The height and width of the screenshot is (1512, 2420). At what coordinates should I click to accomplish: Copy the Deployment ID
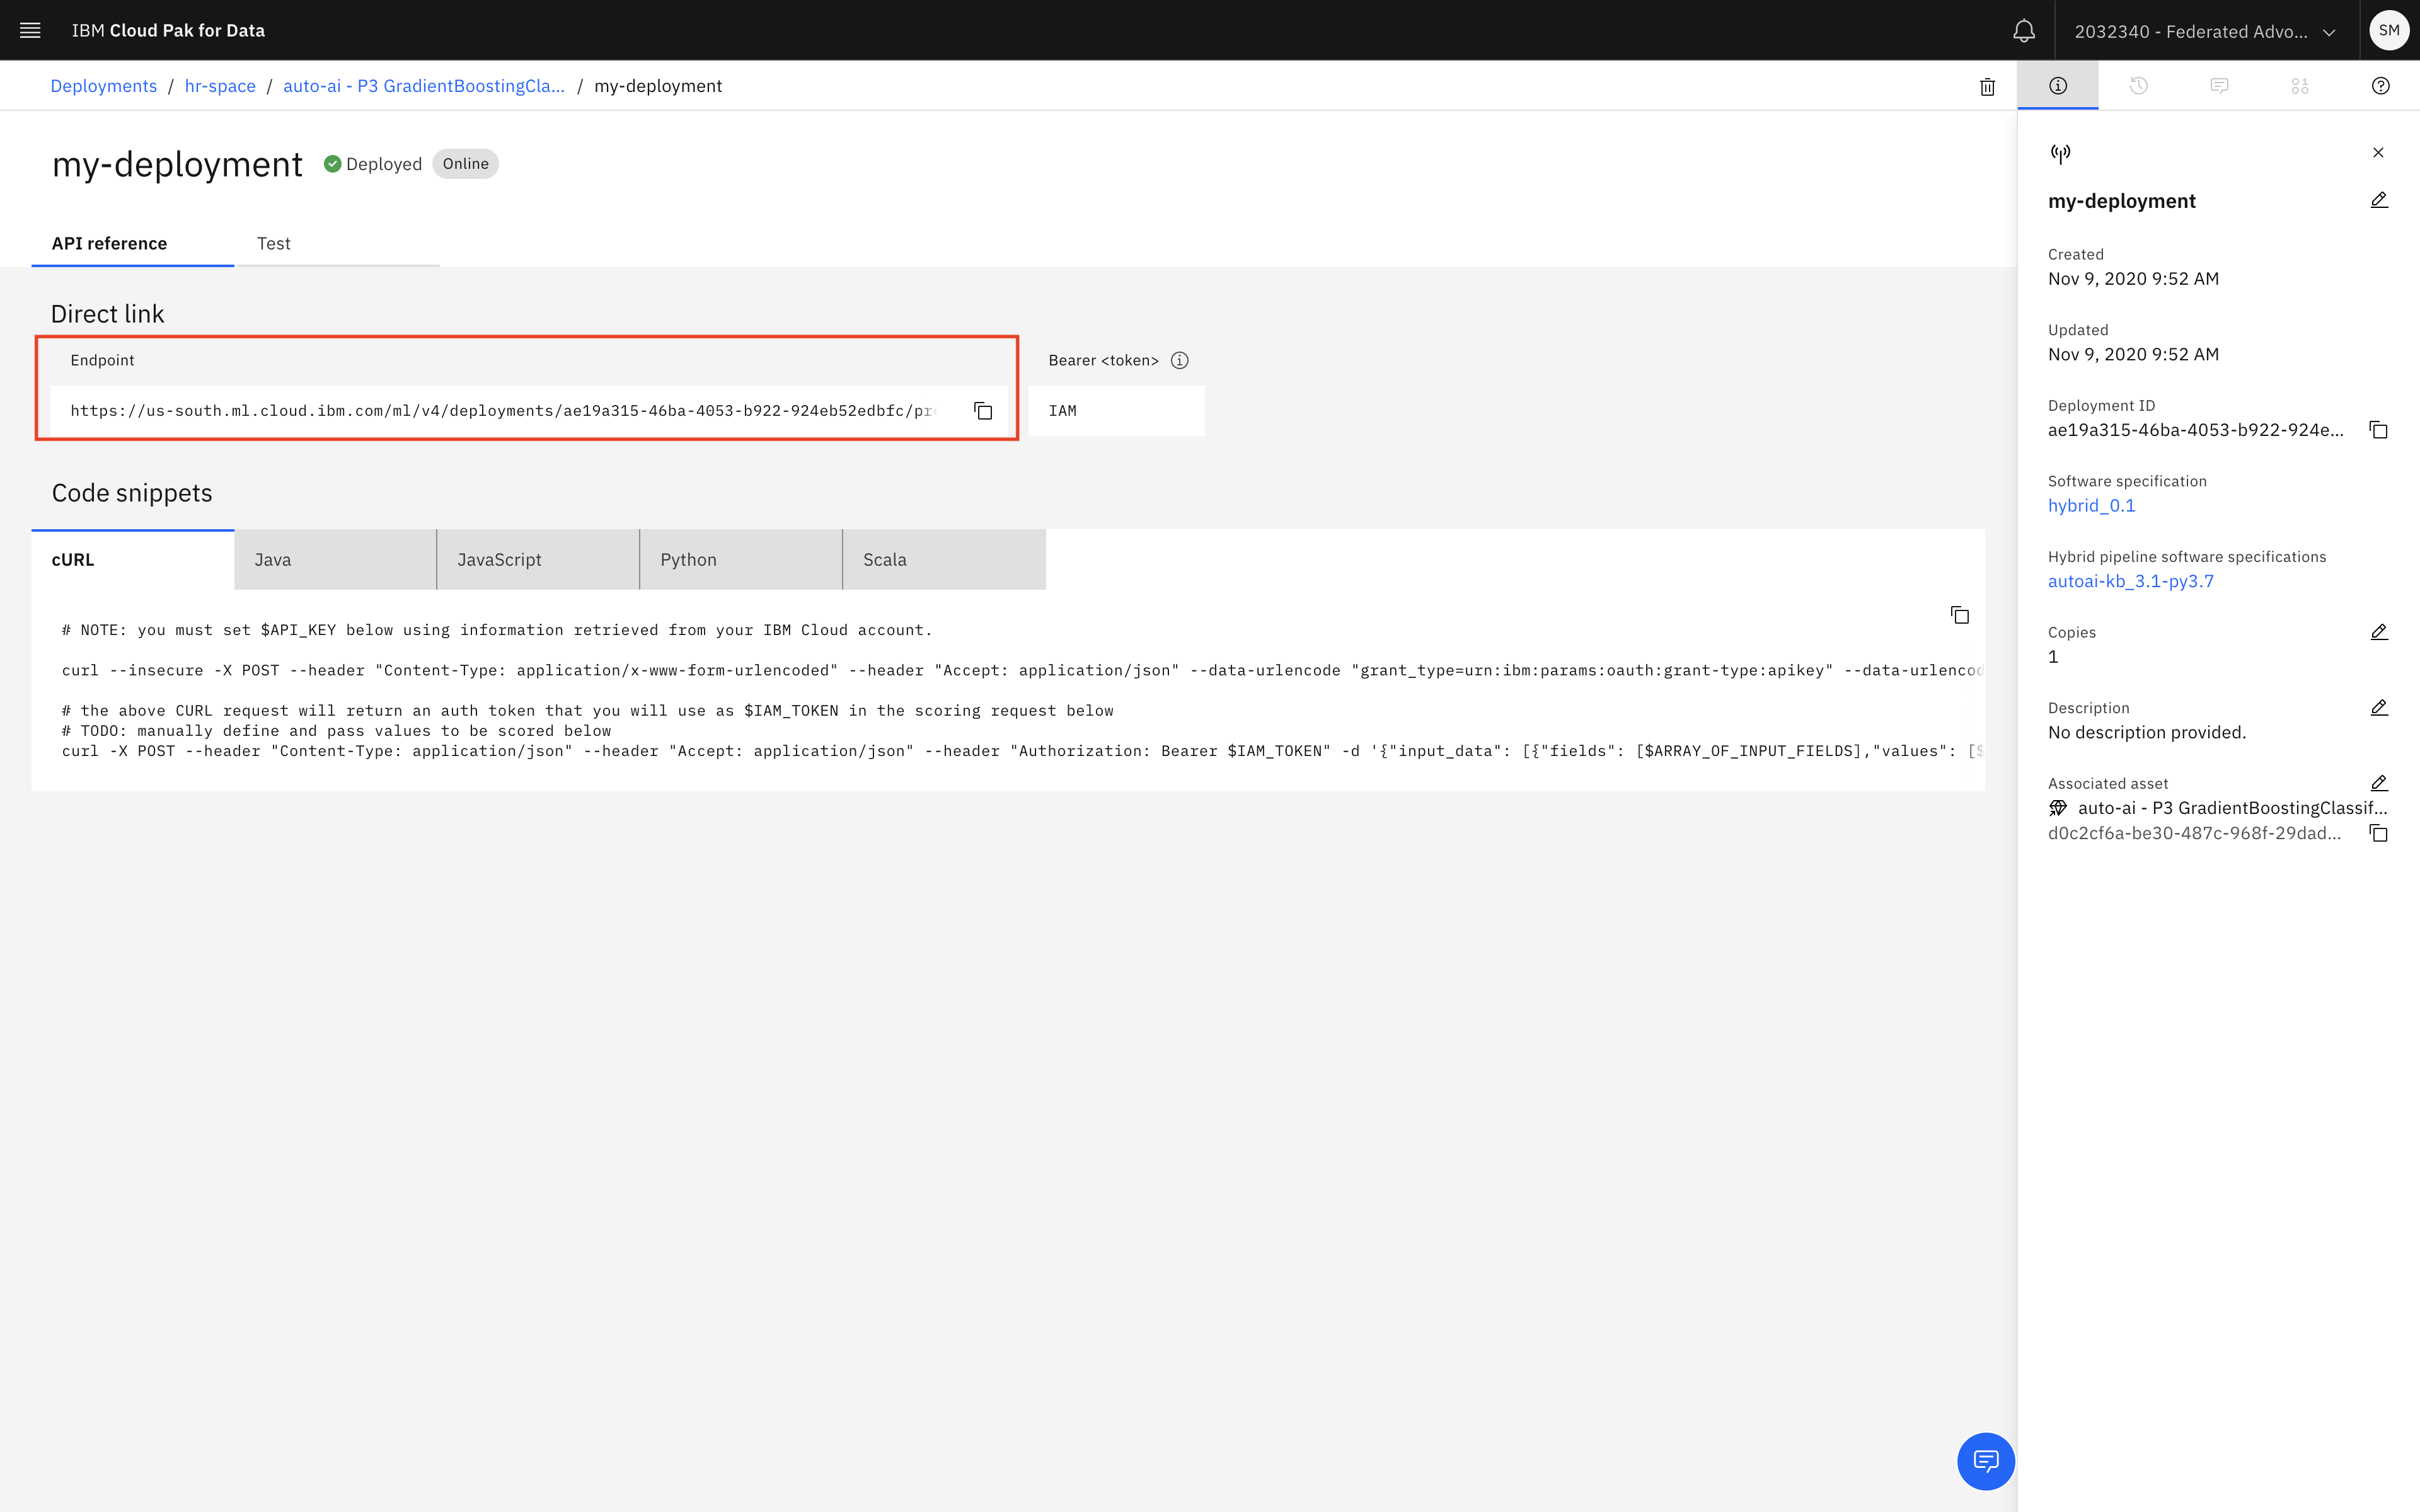point(2378,430)
